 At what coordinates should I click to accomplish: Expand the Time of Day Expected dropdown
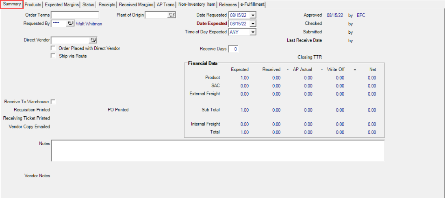253,32
